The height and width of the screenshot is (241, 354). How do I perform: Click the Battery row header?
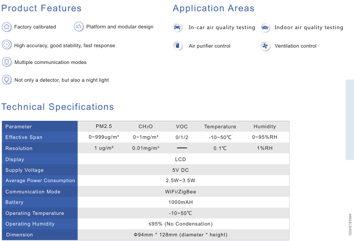40,202
